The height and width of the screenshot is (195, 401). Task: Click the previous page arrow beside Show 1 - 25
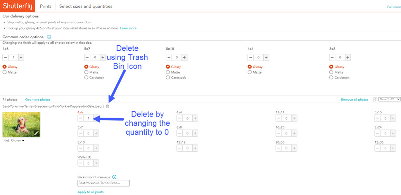pyautogui.click(x=375, y=99)
